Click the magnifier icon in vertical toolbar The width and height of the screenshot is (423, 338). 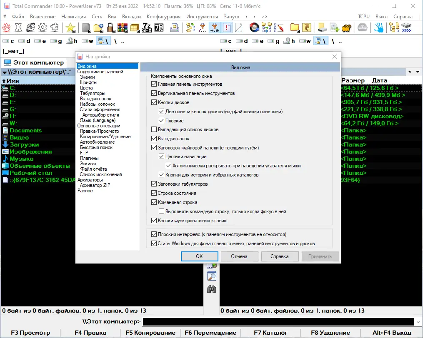pos(212,276)
